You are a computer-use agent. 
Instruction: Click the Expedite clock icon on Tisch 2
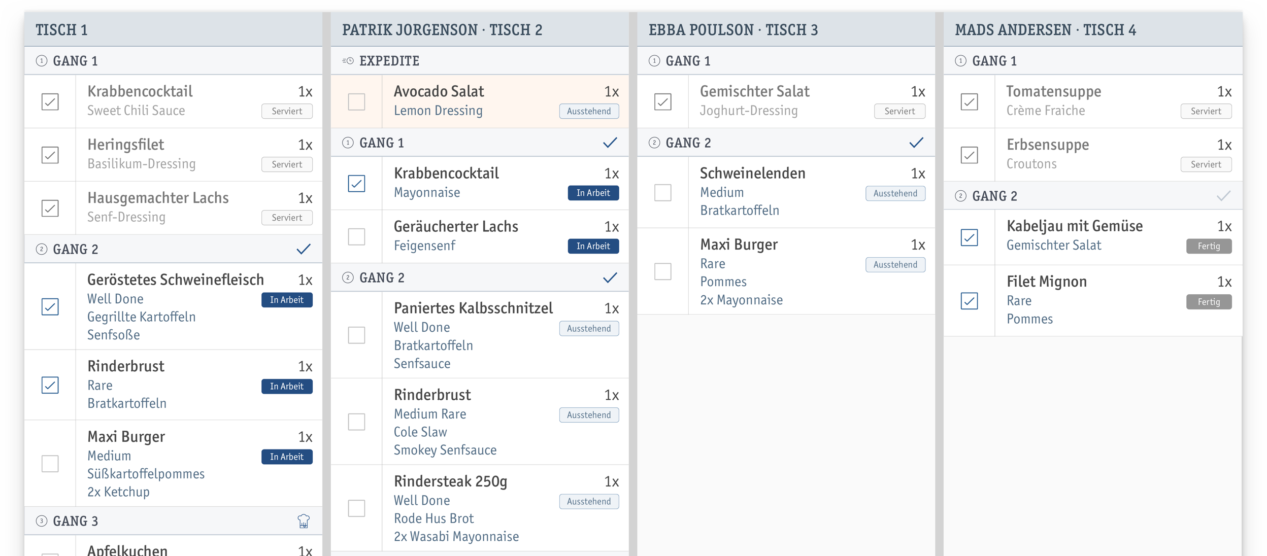point(348,61)
